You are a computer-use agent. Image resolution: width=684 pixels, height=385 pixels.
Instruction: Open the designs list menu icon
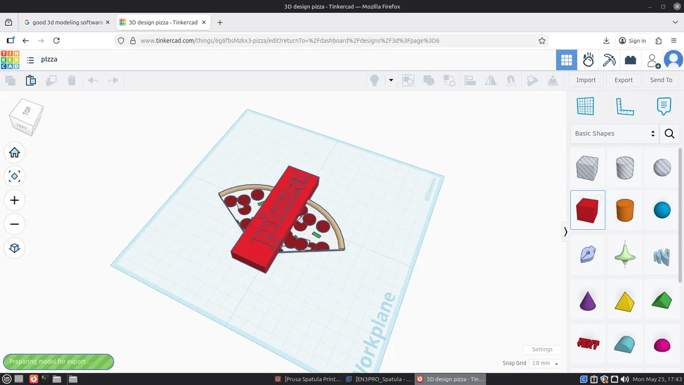point(30,60)
